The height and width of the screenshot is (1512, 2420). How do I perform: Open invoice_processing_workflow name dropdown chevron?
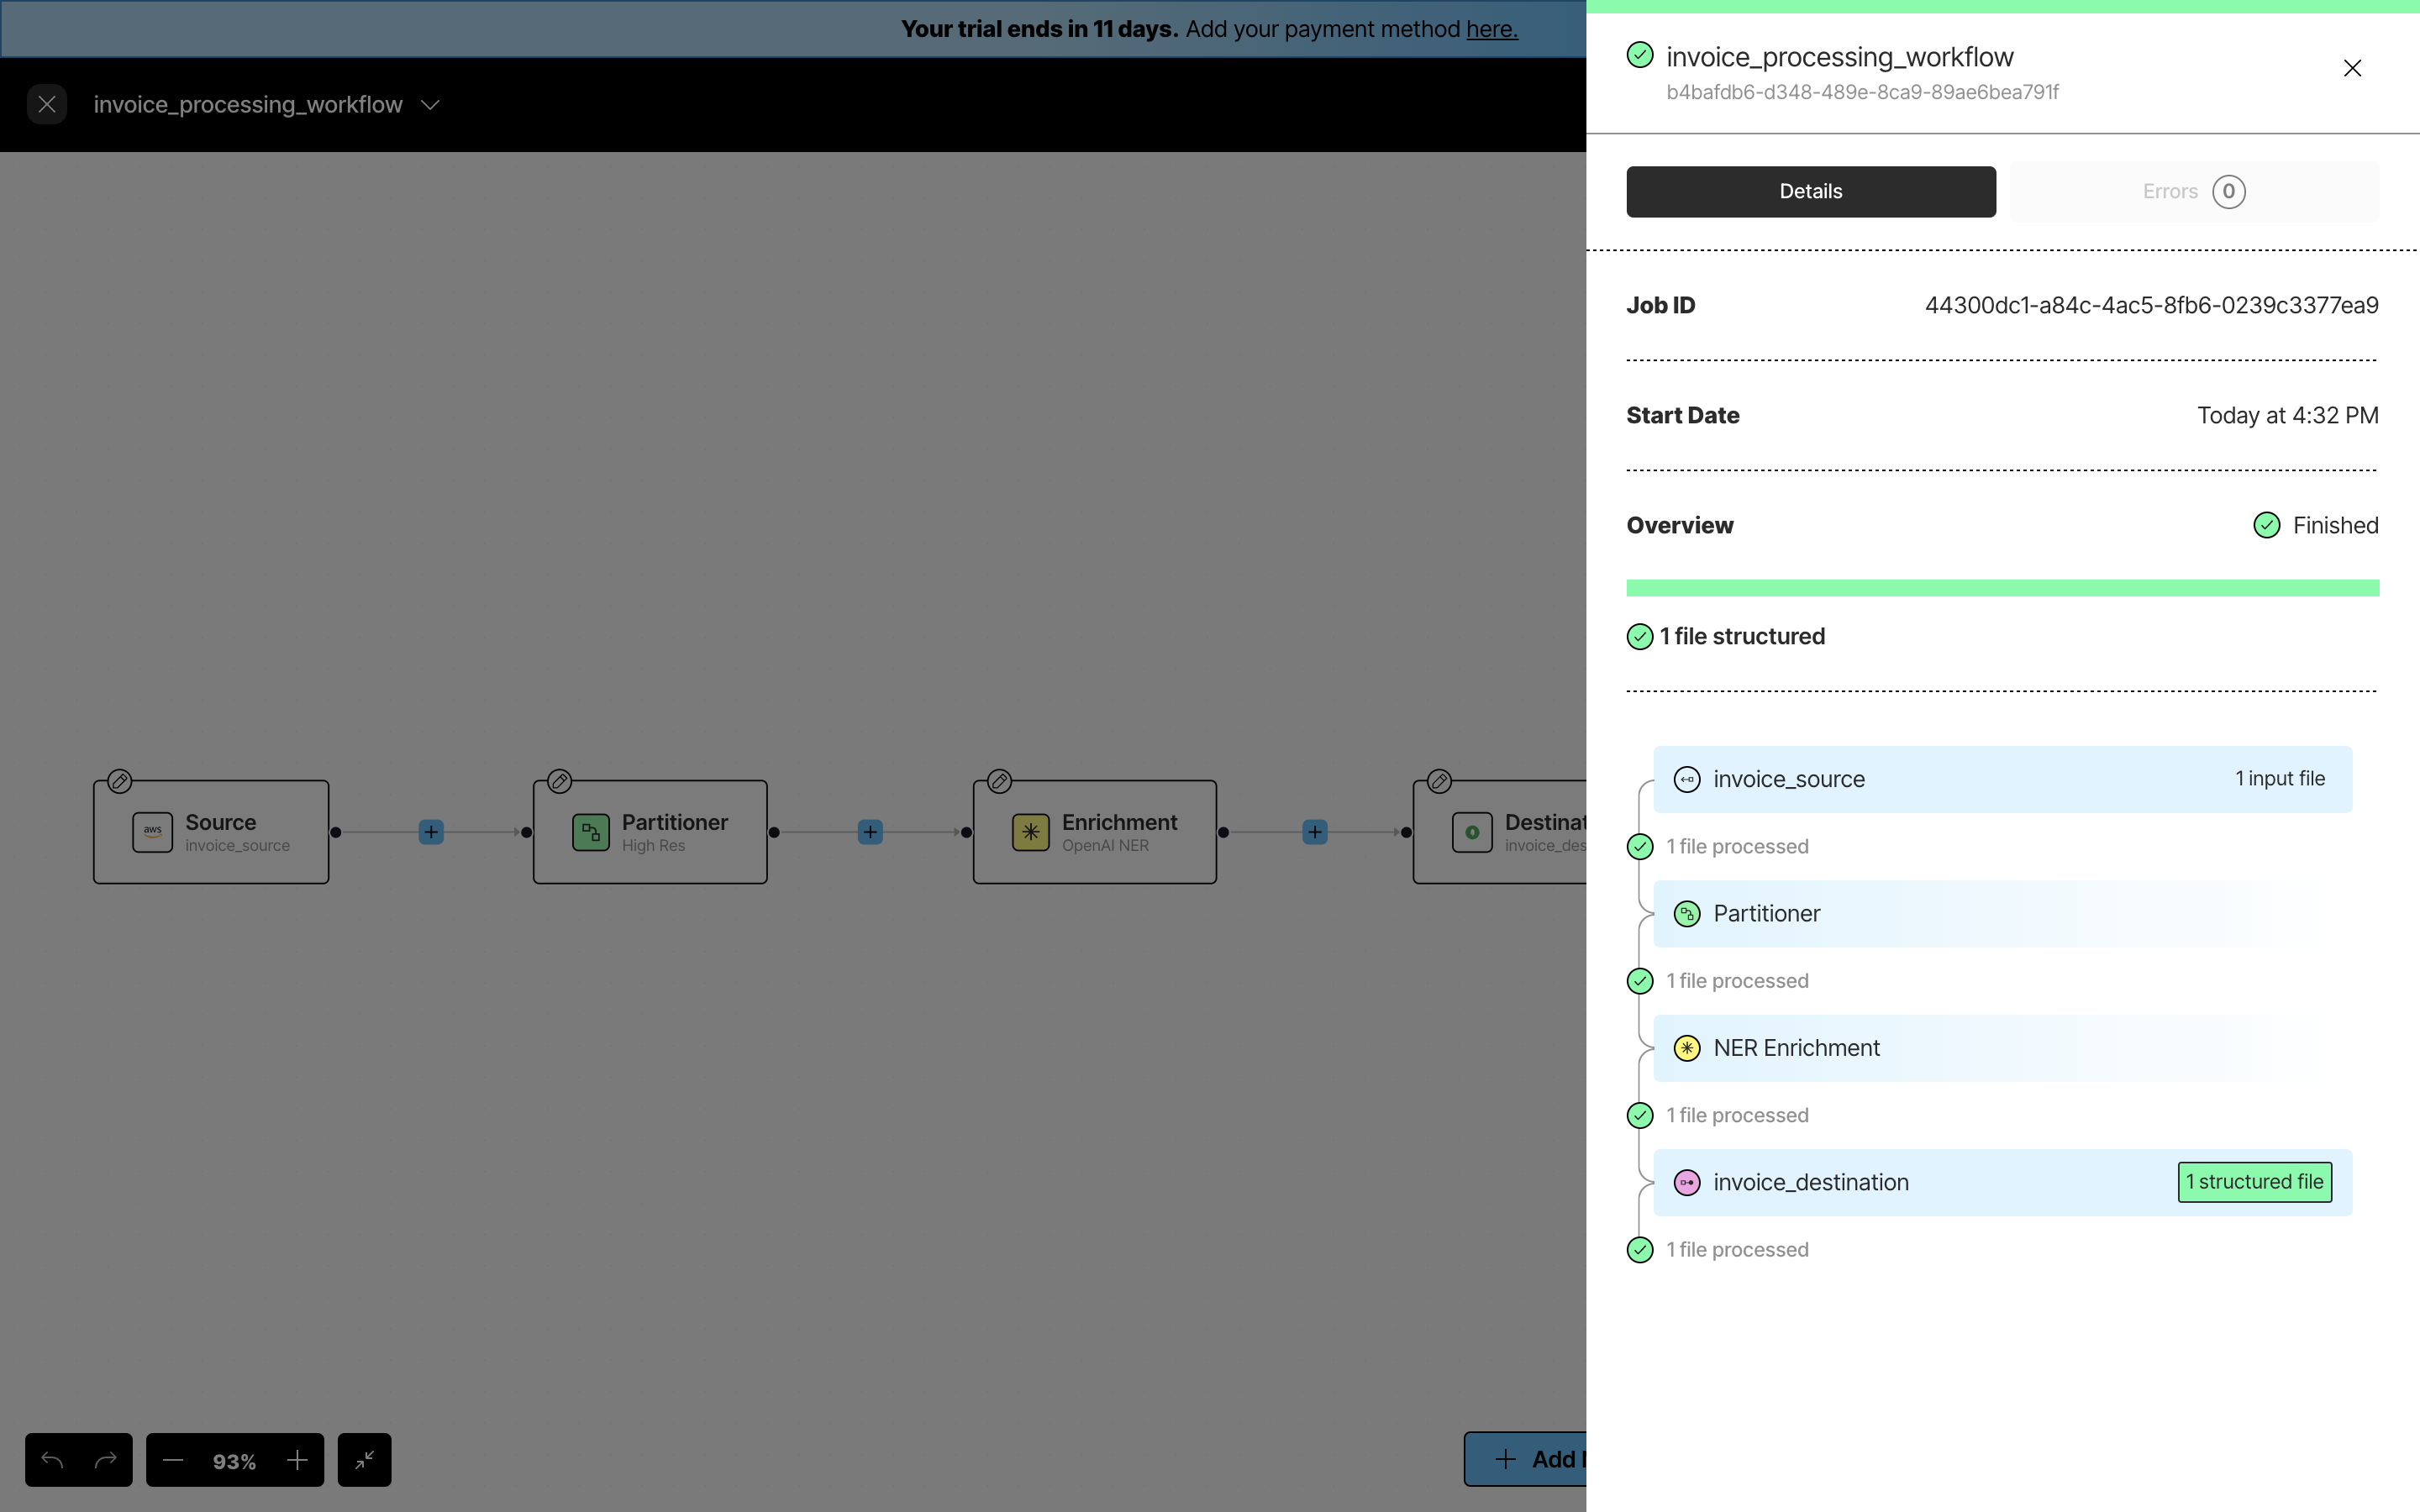click(x=430, y=105)
